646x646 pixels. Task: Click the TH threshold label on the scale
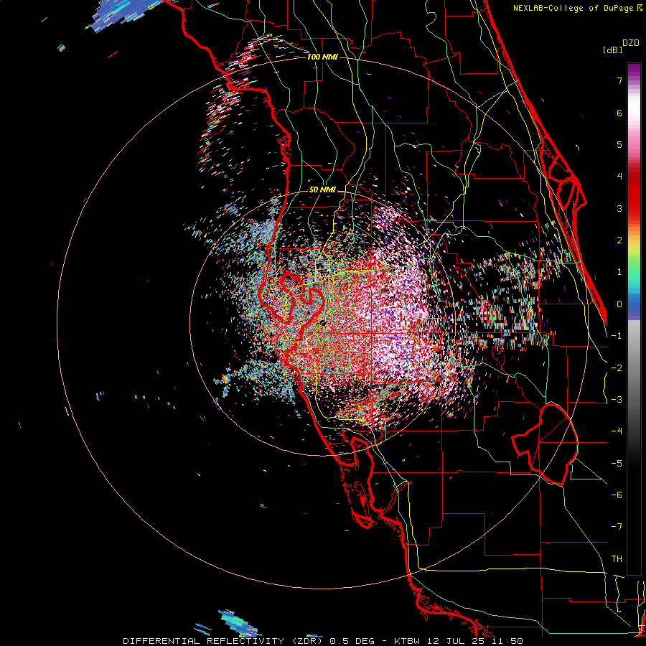click(x=617, y=559)
